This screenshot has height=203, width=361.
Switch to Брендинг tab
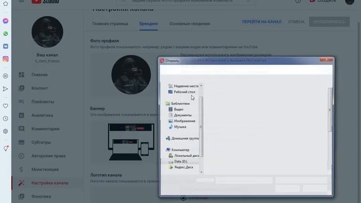tap(149, 24)
